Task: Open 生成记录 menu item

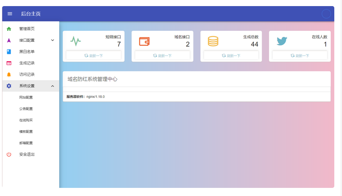Action: (31, 63)
